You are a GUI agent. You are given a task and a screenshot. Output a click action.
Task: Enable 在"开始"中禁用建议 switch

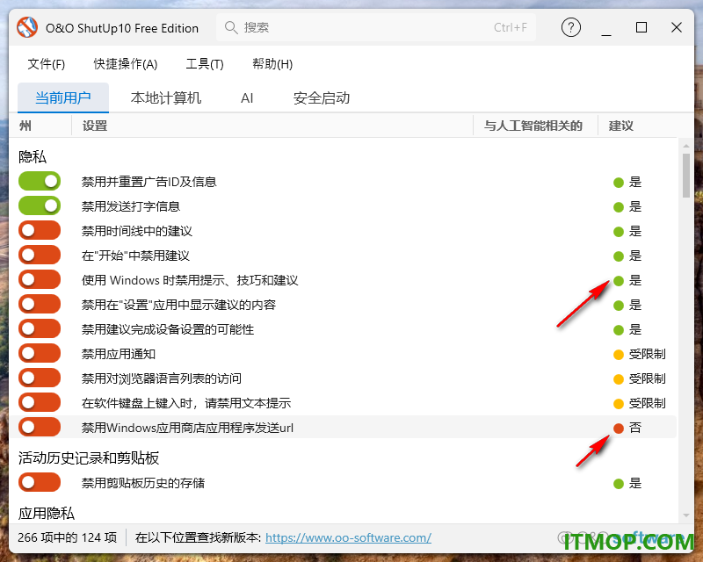pos(40,255)
